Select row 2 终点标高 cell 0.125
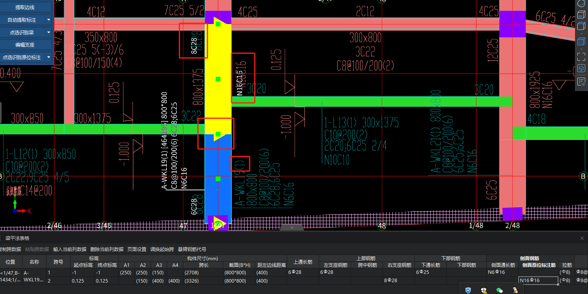 (x=106, y=280)
